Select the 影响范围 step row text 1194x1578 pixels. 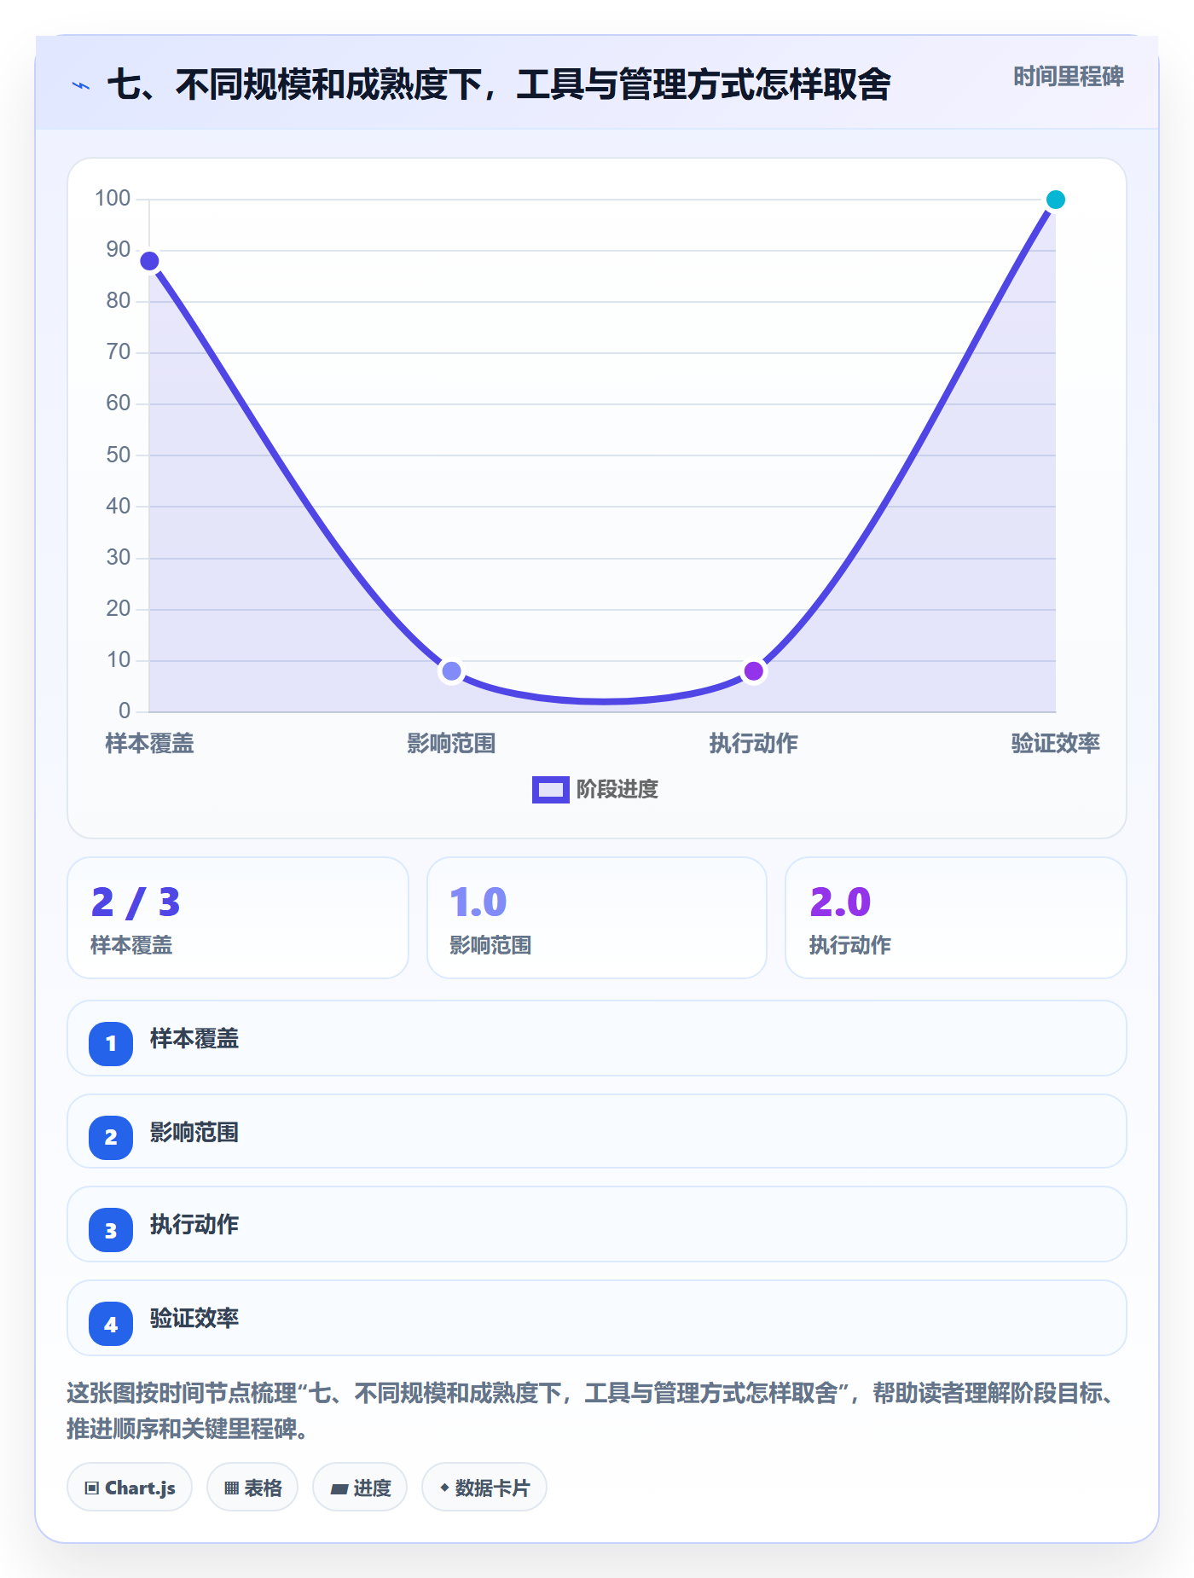click(194, 1133)
